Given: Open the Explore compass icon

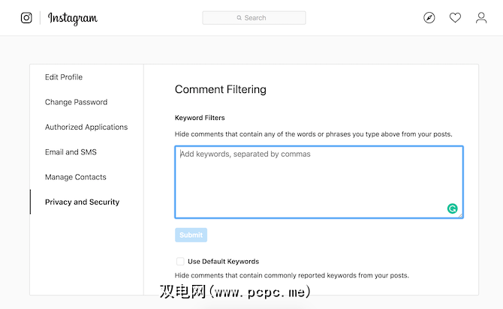Looking at the screenshot, I should pyautogui.click(x=429, y=18).
